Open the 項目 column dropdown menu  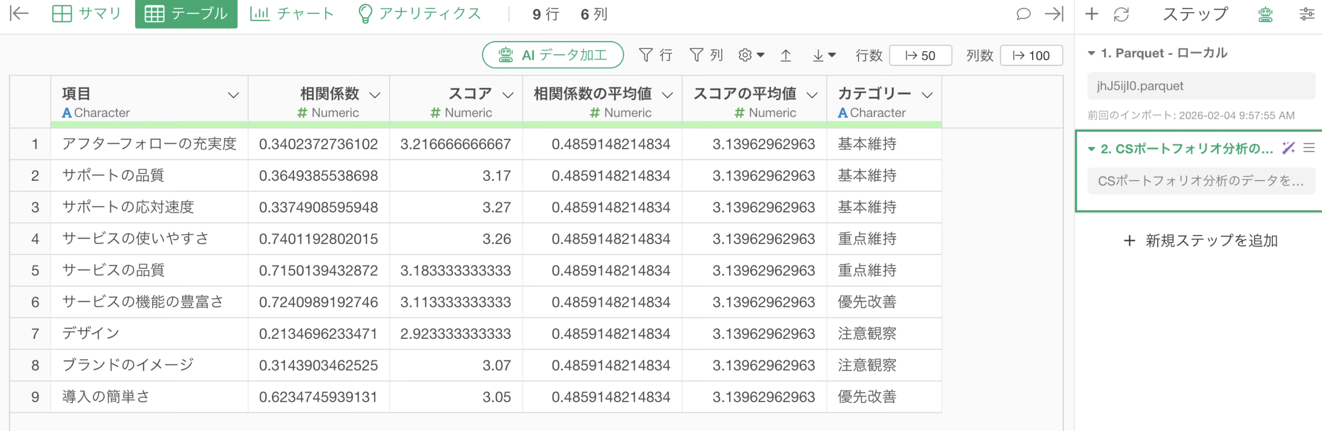pyautogui.click(x=233, y=95)
